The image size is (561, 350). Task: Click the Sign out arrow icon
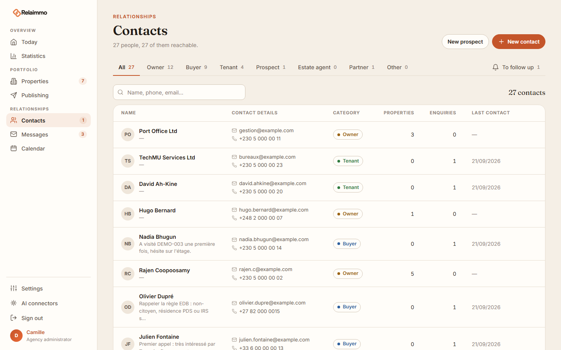[x=14, y=318]
